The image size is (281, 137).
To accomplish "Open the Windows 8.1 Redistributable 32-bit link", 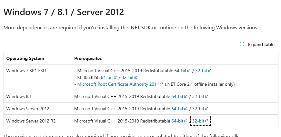I will click(198, 96).
